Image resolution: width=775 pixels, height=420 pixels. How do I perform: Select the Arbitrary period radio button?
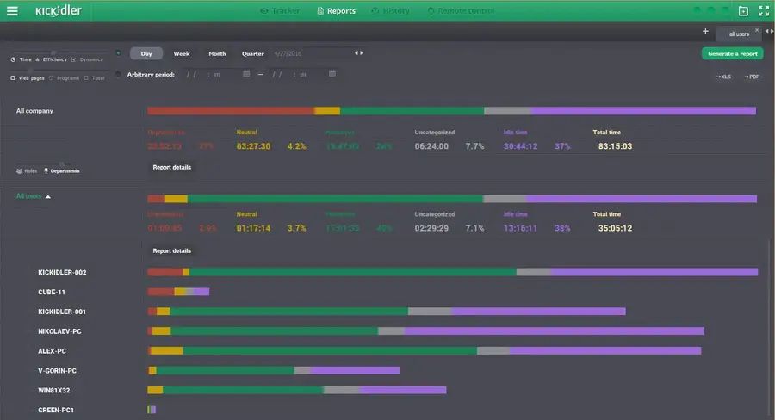point(119,74)
